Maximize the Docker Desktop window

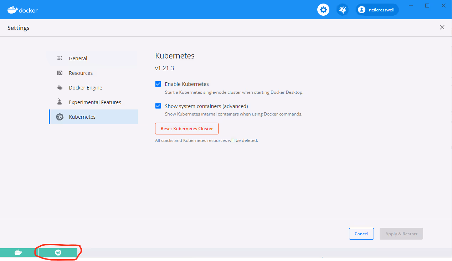(427, 6)
